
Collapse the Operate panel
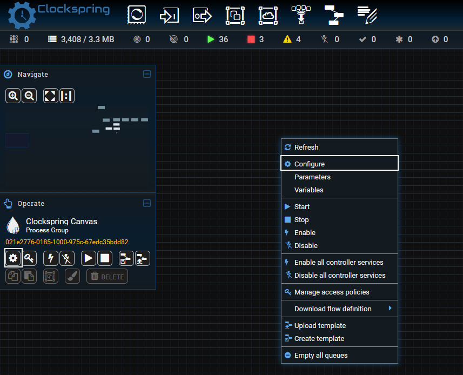click(147, 203)
